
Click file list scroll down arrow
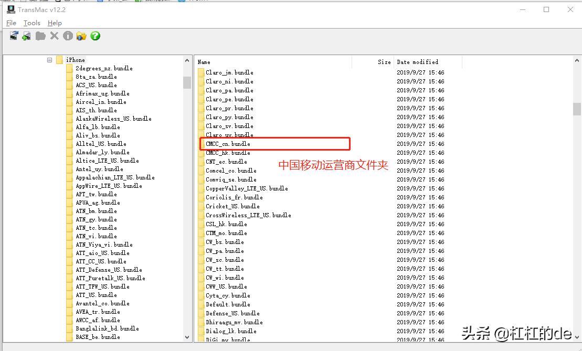(x=577, y=337)
